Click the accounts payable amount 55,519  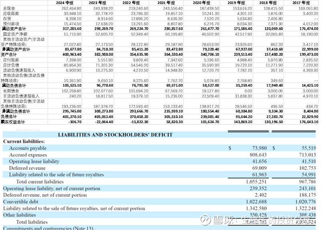tap(309, 148)
